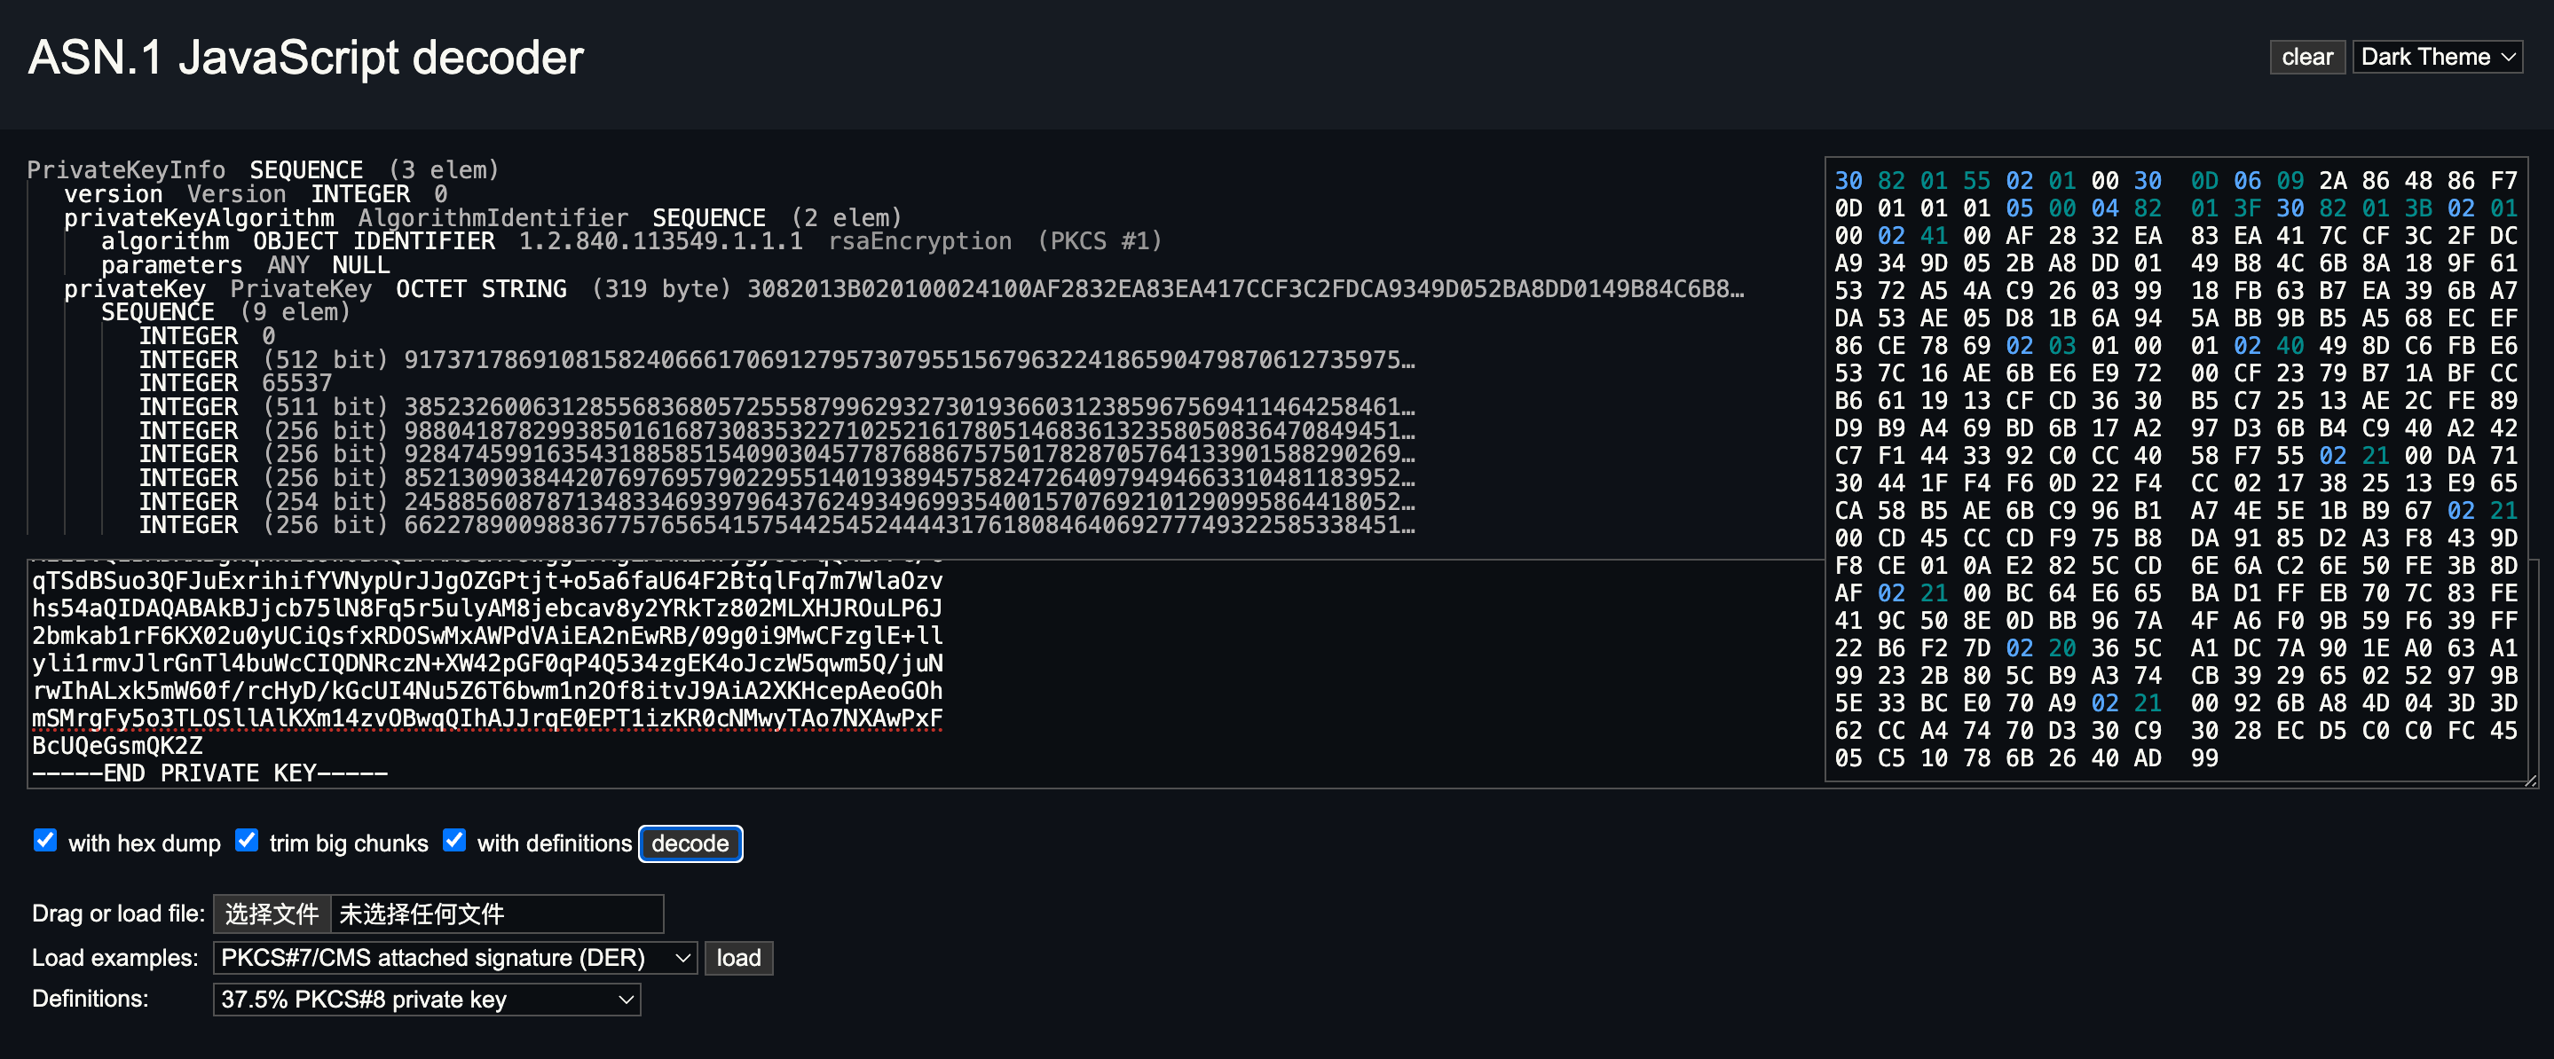
Task: Toggle the 'with hex dump' checkbox
Action: pyautogui.click(x=45, y=840)
